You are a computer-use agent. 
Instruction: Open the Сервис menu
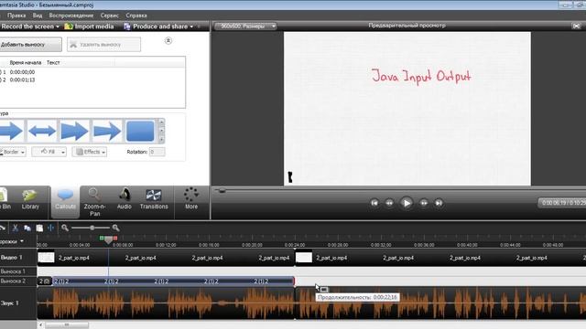pos(110,16)
